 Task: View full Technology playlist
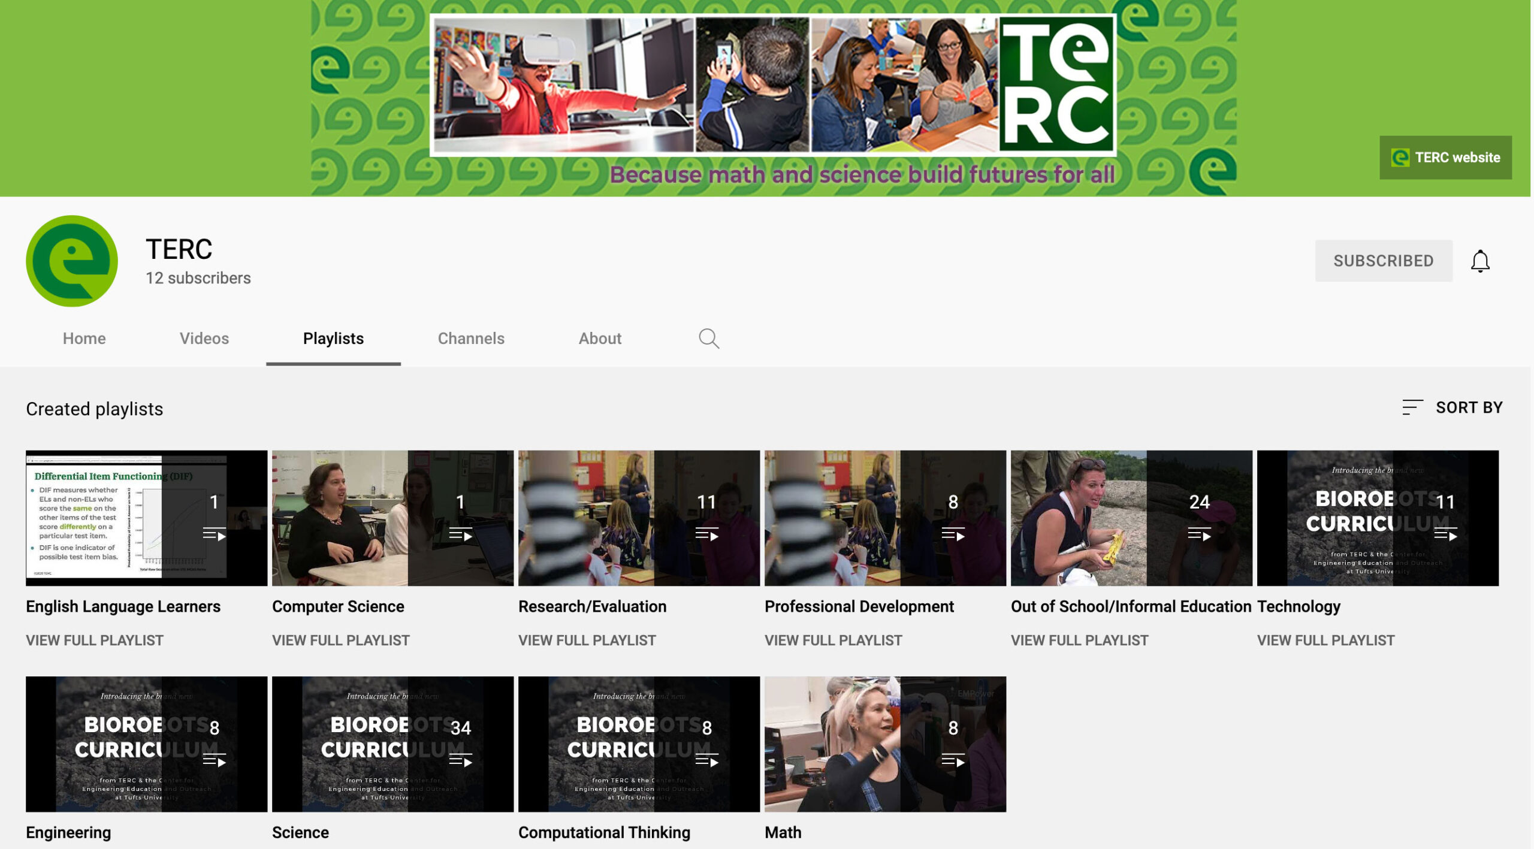(x=1326, y=640)
